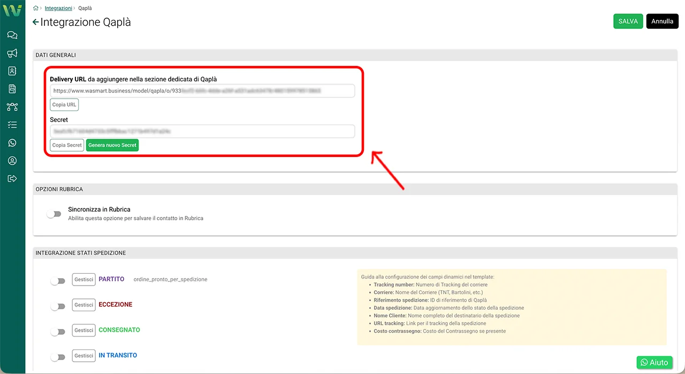685x374 pixels.
Task: Click the WhatsApp icon in sidebar
Action: (12, 143)
